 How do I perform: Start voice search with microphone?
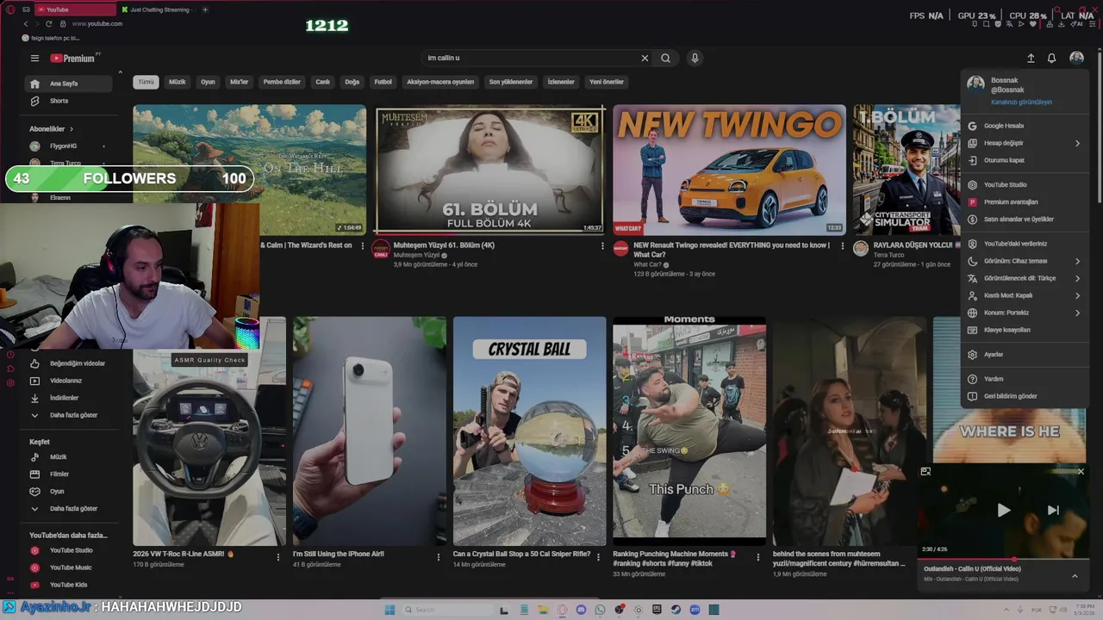pos(695,59)
